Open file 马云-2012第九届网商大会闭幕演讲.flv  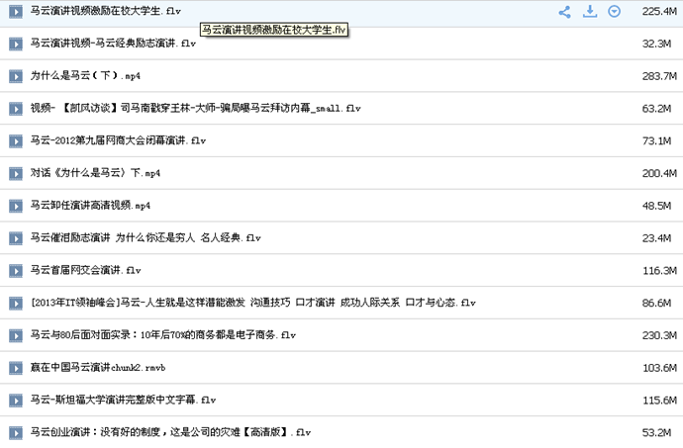[x=118, y=140]
